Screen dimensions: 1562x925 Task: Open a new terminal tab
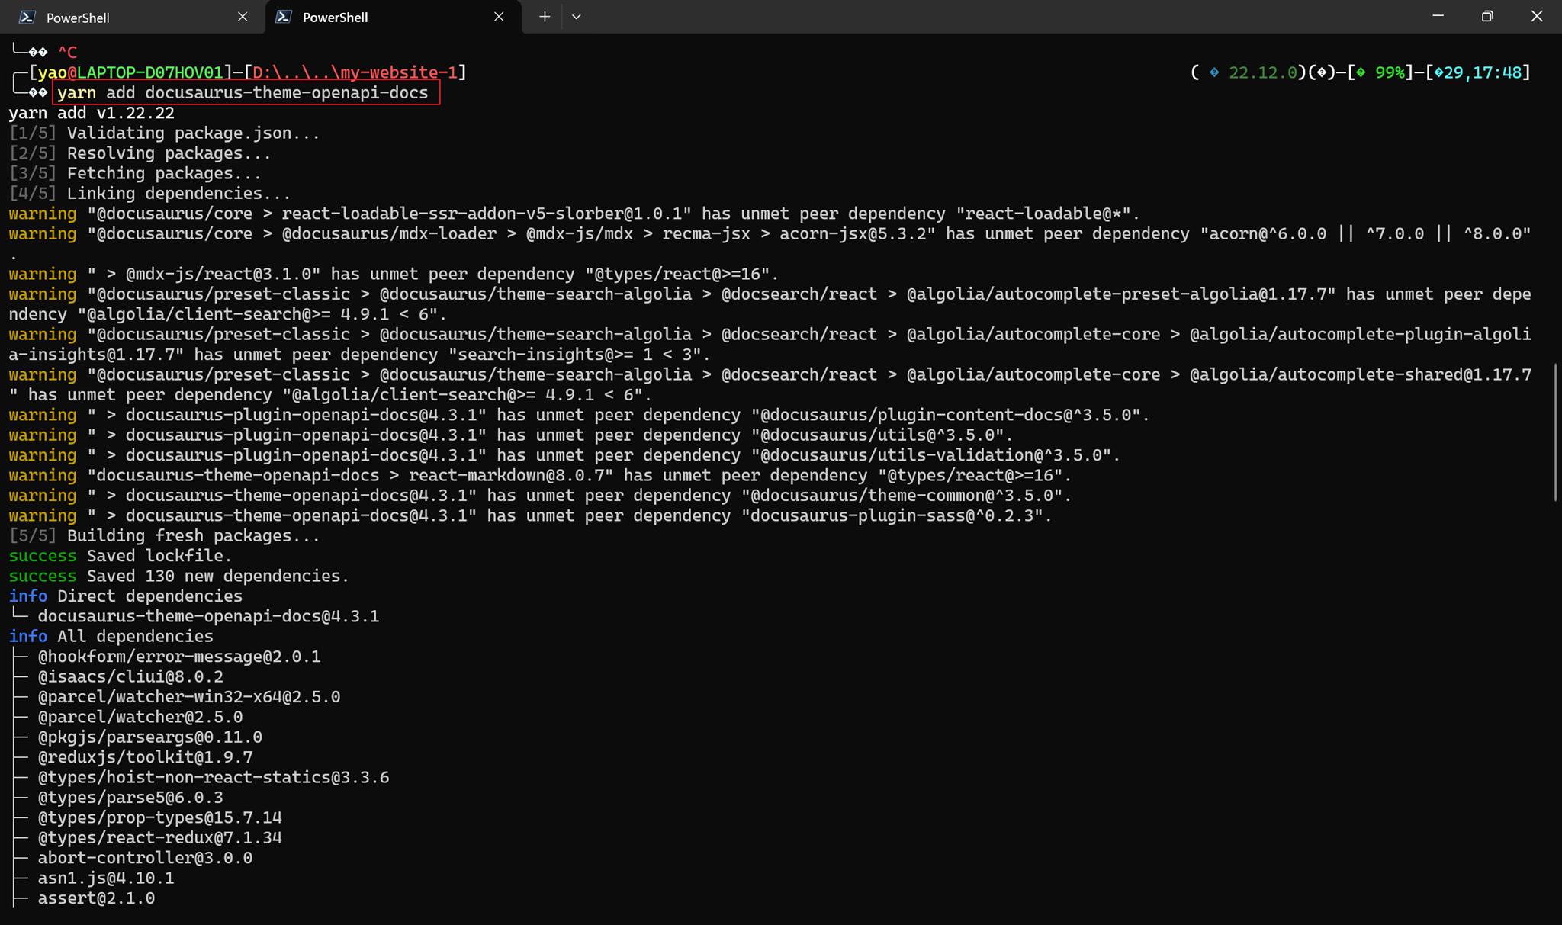pyautogui.click(x=545, y=17)
